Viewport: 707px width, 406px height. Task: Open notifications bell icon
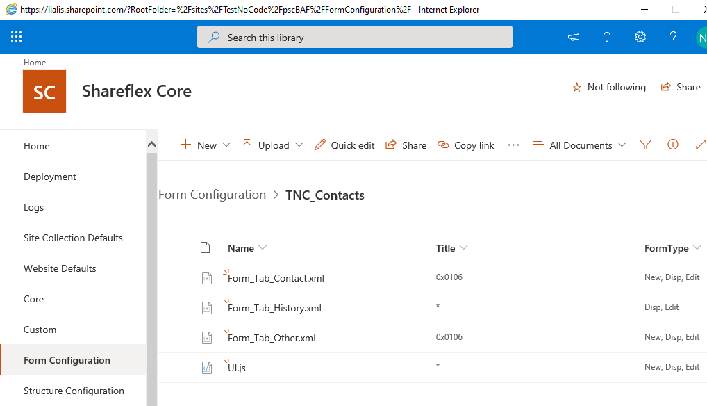point(607,37)
